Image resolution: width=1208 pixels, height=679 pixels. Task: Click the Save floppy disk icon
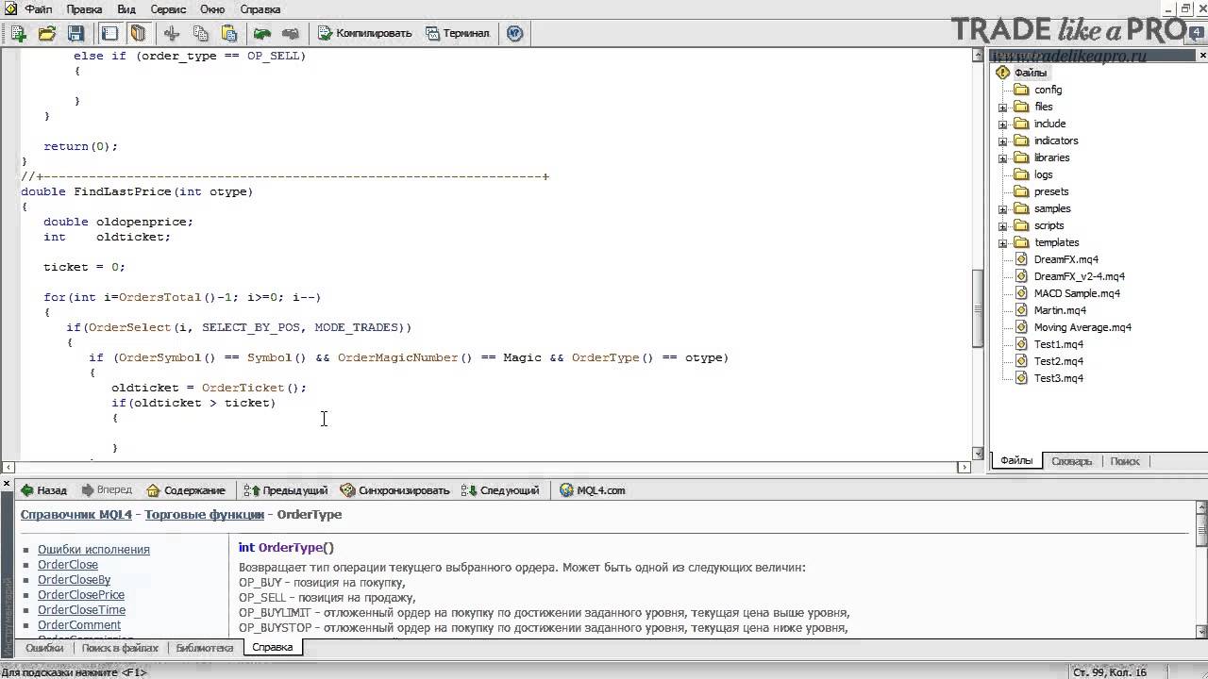click(76, 33)
